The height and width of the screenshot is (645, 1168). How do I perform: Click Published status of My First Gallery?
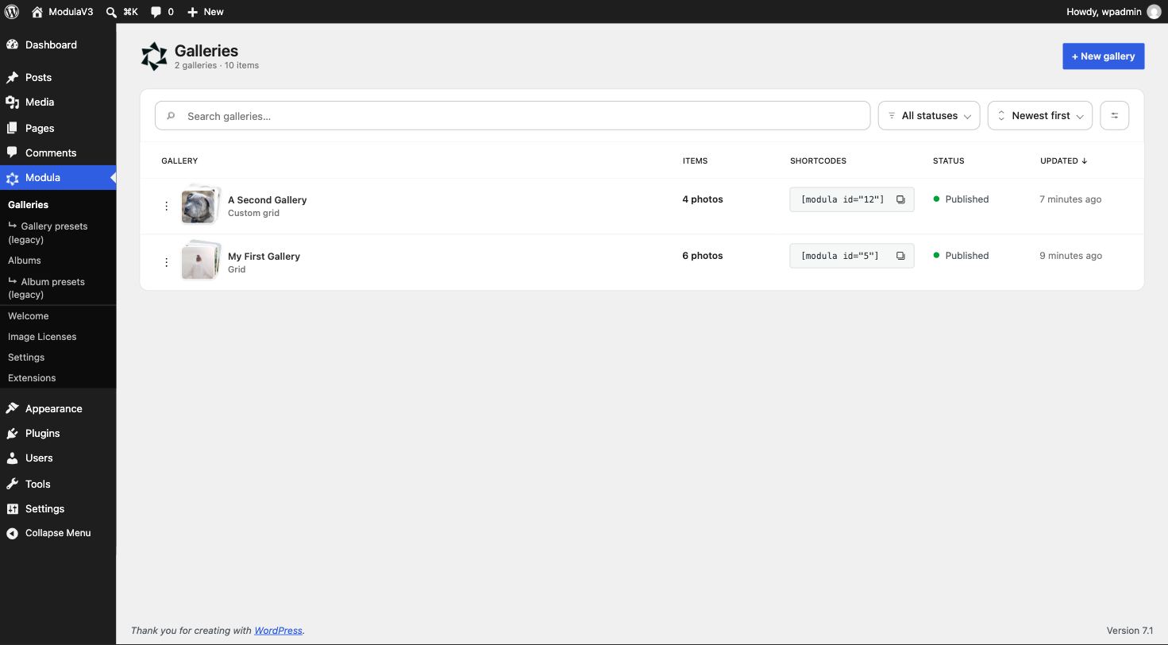(x=961, y=256)
